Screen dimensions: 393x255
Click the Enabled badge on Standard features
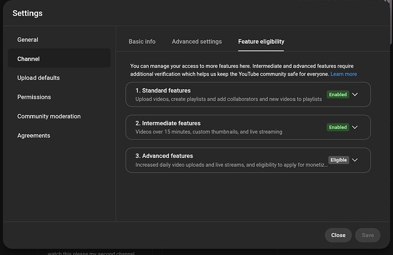(x=338, y=95)
